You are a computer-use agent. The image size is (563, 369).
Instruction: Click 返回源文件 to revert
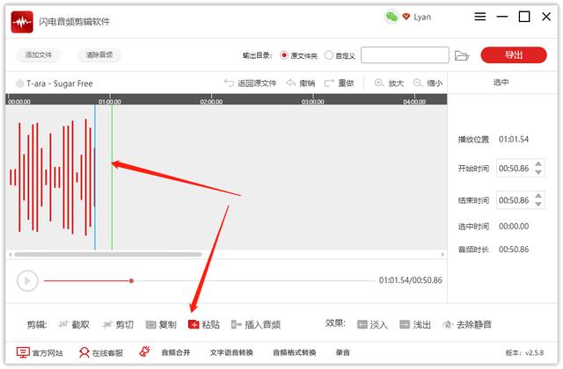click(x=250, y=83)
